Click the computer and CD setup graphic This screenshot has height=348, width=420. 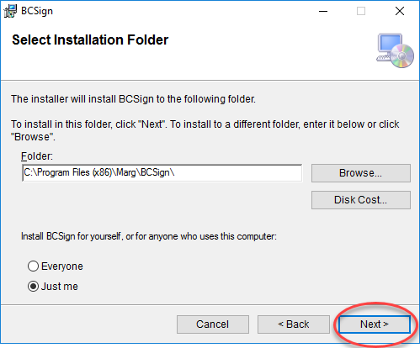(x=395, y=50)
